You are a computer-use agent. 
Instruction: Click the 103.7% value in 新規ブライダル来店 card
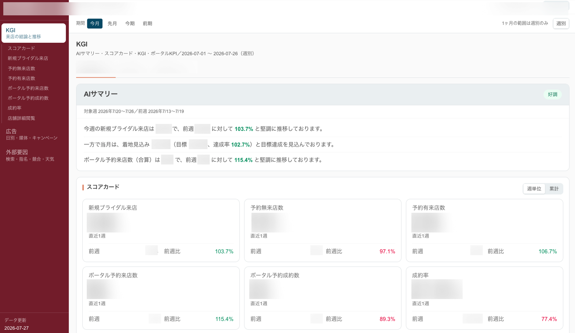[224, 251]
